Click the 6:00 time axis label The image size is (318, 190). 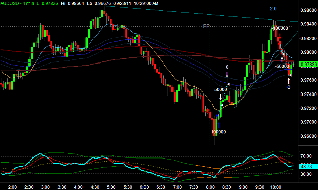[x=144, y=187]
